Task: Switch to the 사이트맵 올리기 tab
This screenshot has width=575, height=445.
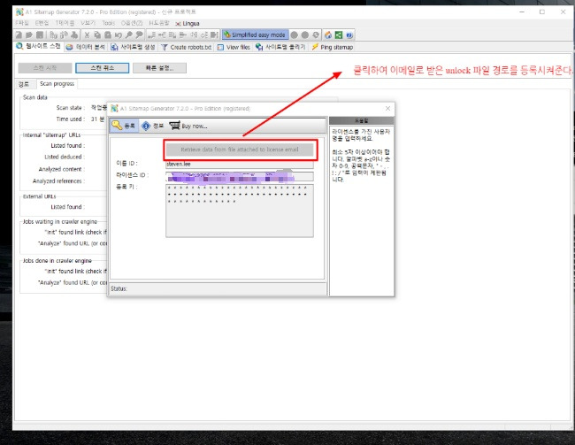Action: (x=280, y=47)
